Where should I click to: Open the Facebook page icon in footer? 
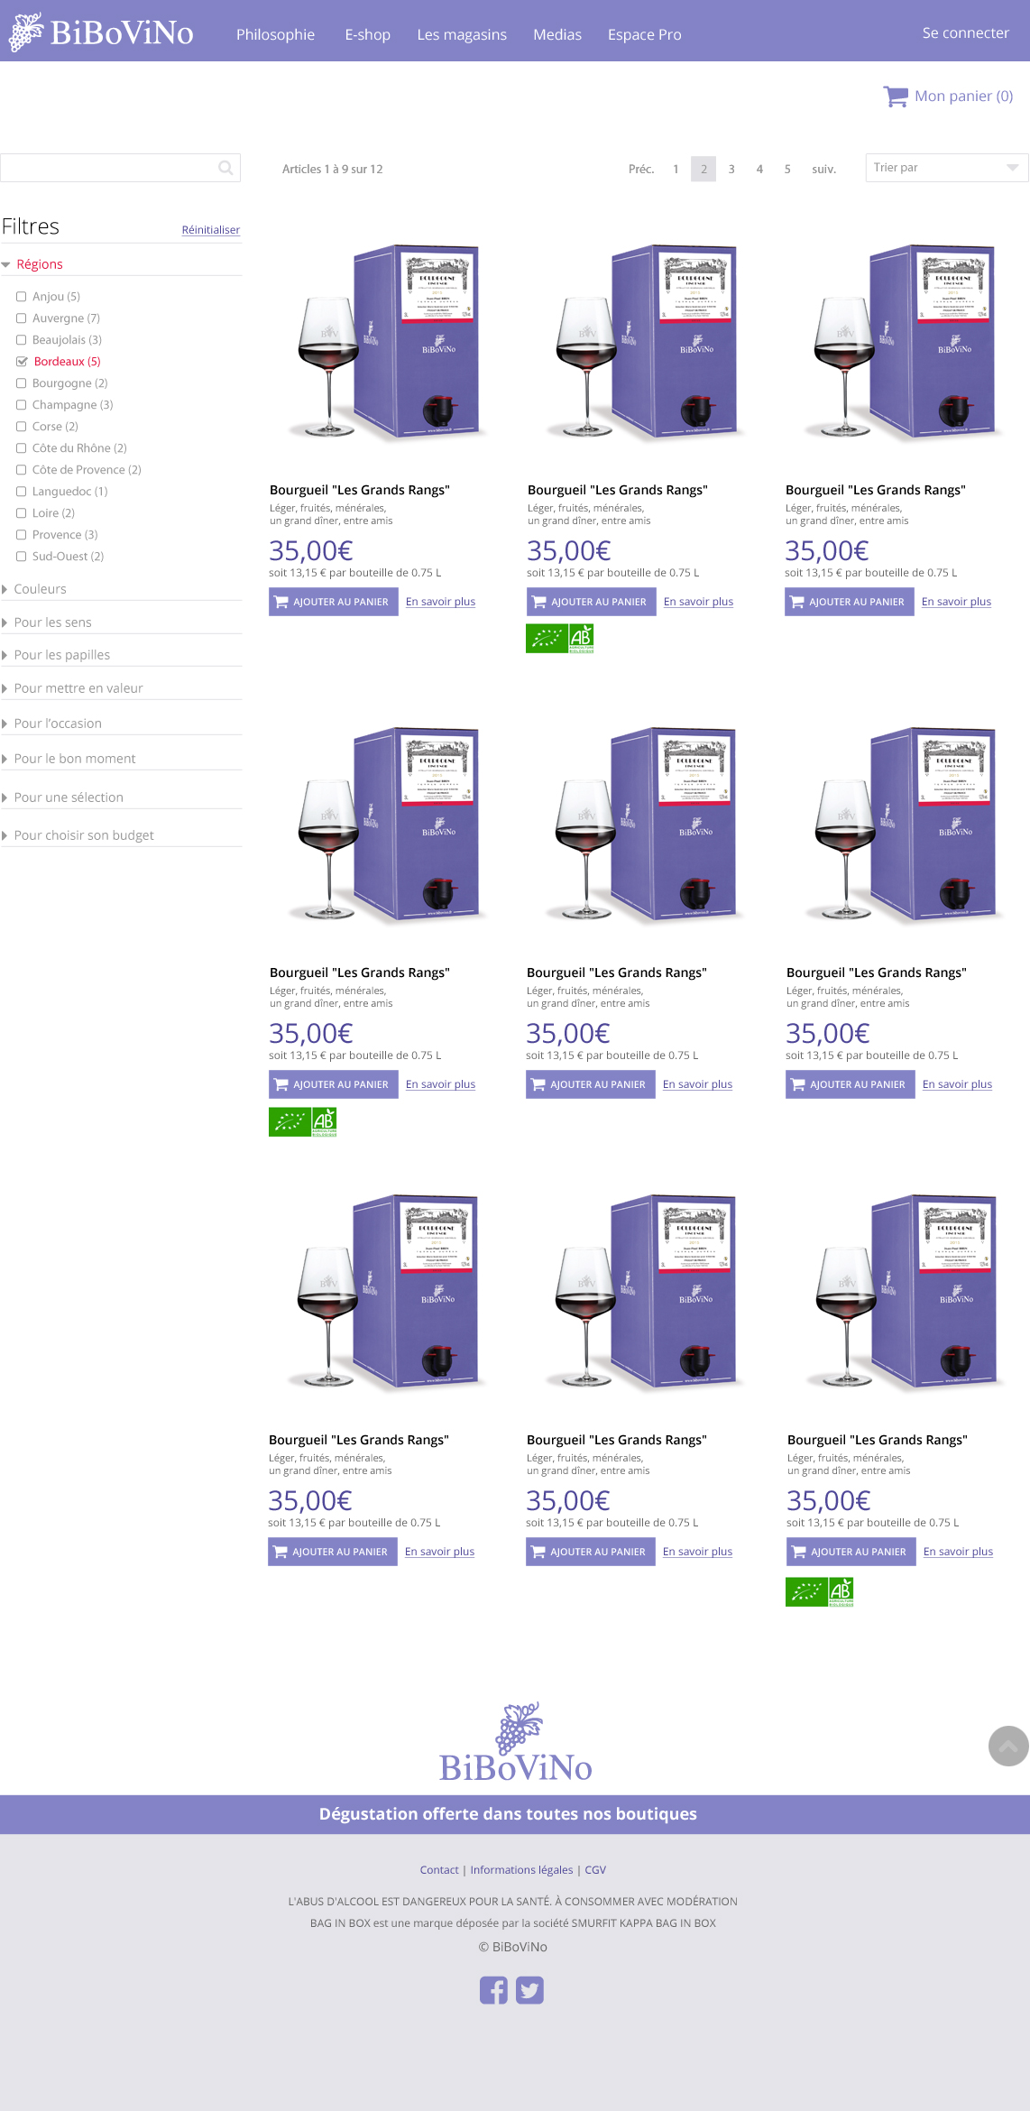click(493, 1989)
